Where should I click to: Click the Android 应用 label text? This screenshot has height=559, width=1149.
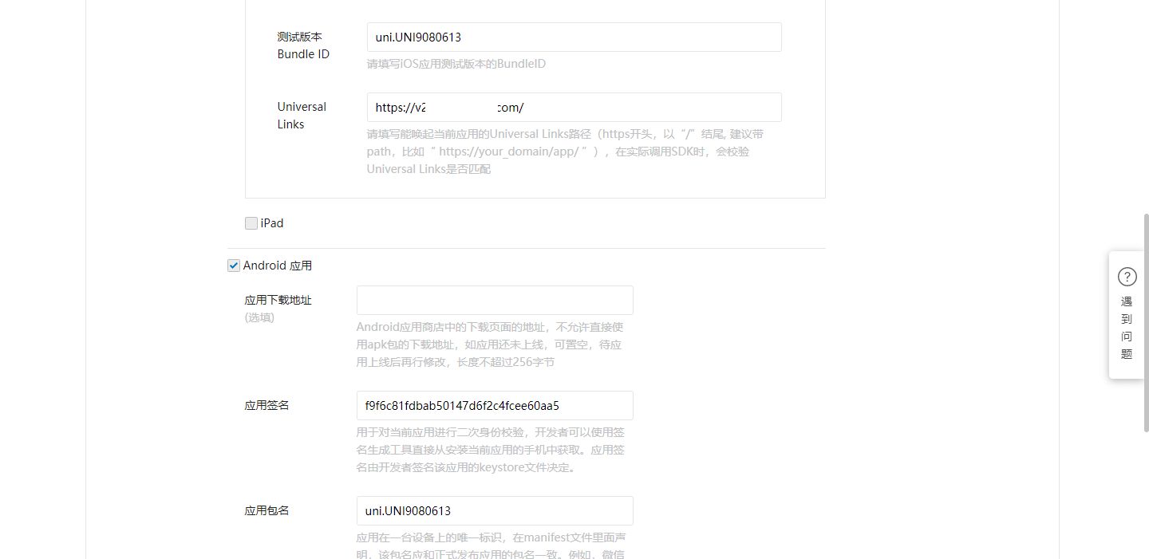tap(278, 266)
